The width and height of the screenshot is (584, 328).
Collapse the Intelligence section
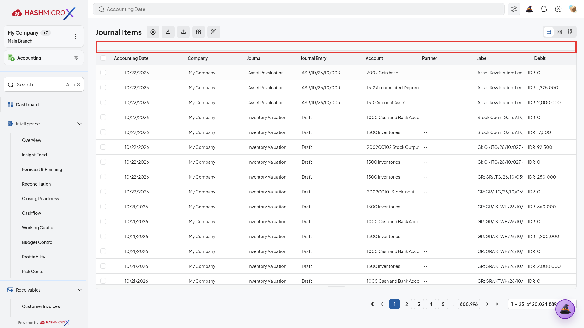(x=80, y=124)
